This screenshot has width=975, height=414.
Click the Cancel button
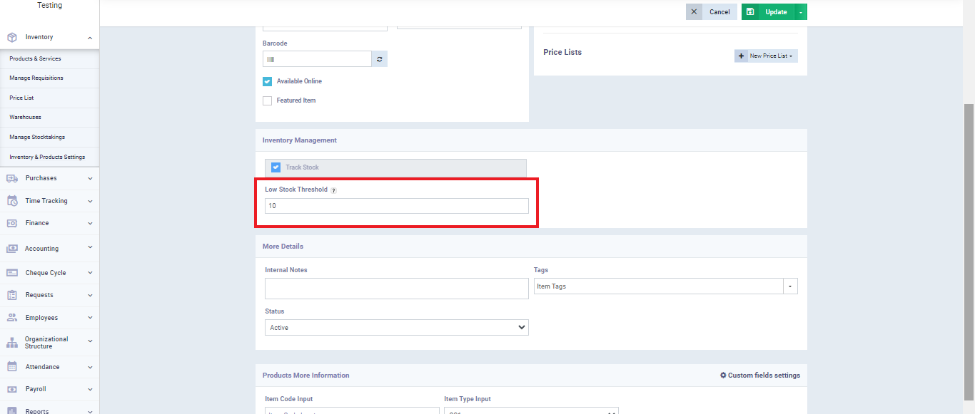pyautogui.click(x=711, y=12)
